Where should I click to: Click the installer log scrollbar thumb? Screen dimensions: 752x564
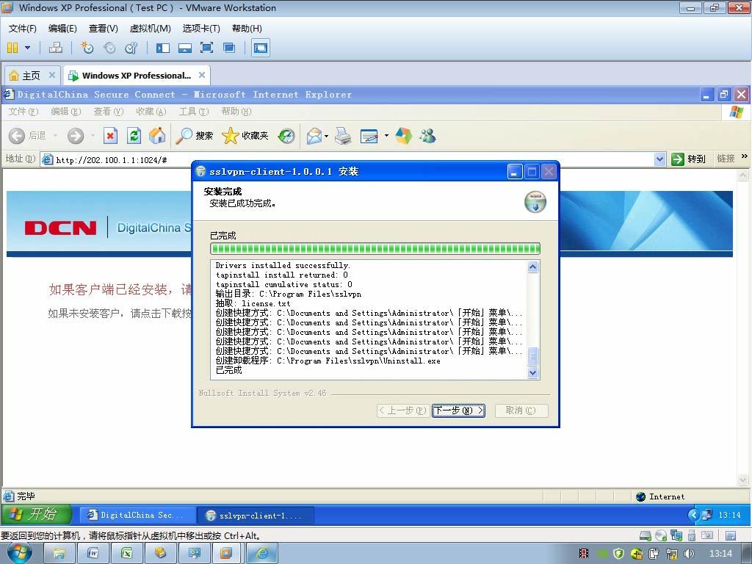[532, 356]
